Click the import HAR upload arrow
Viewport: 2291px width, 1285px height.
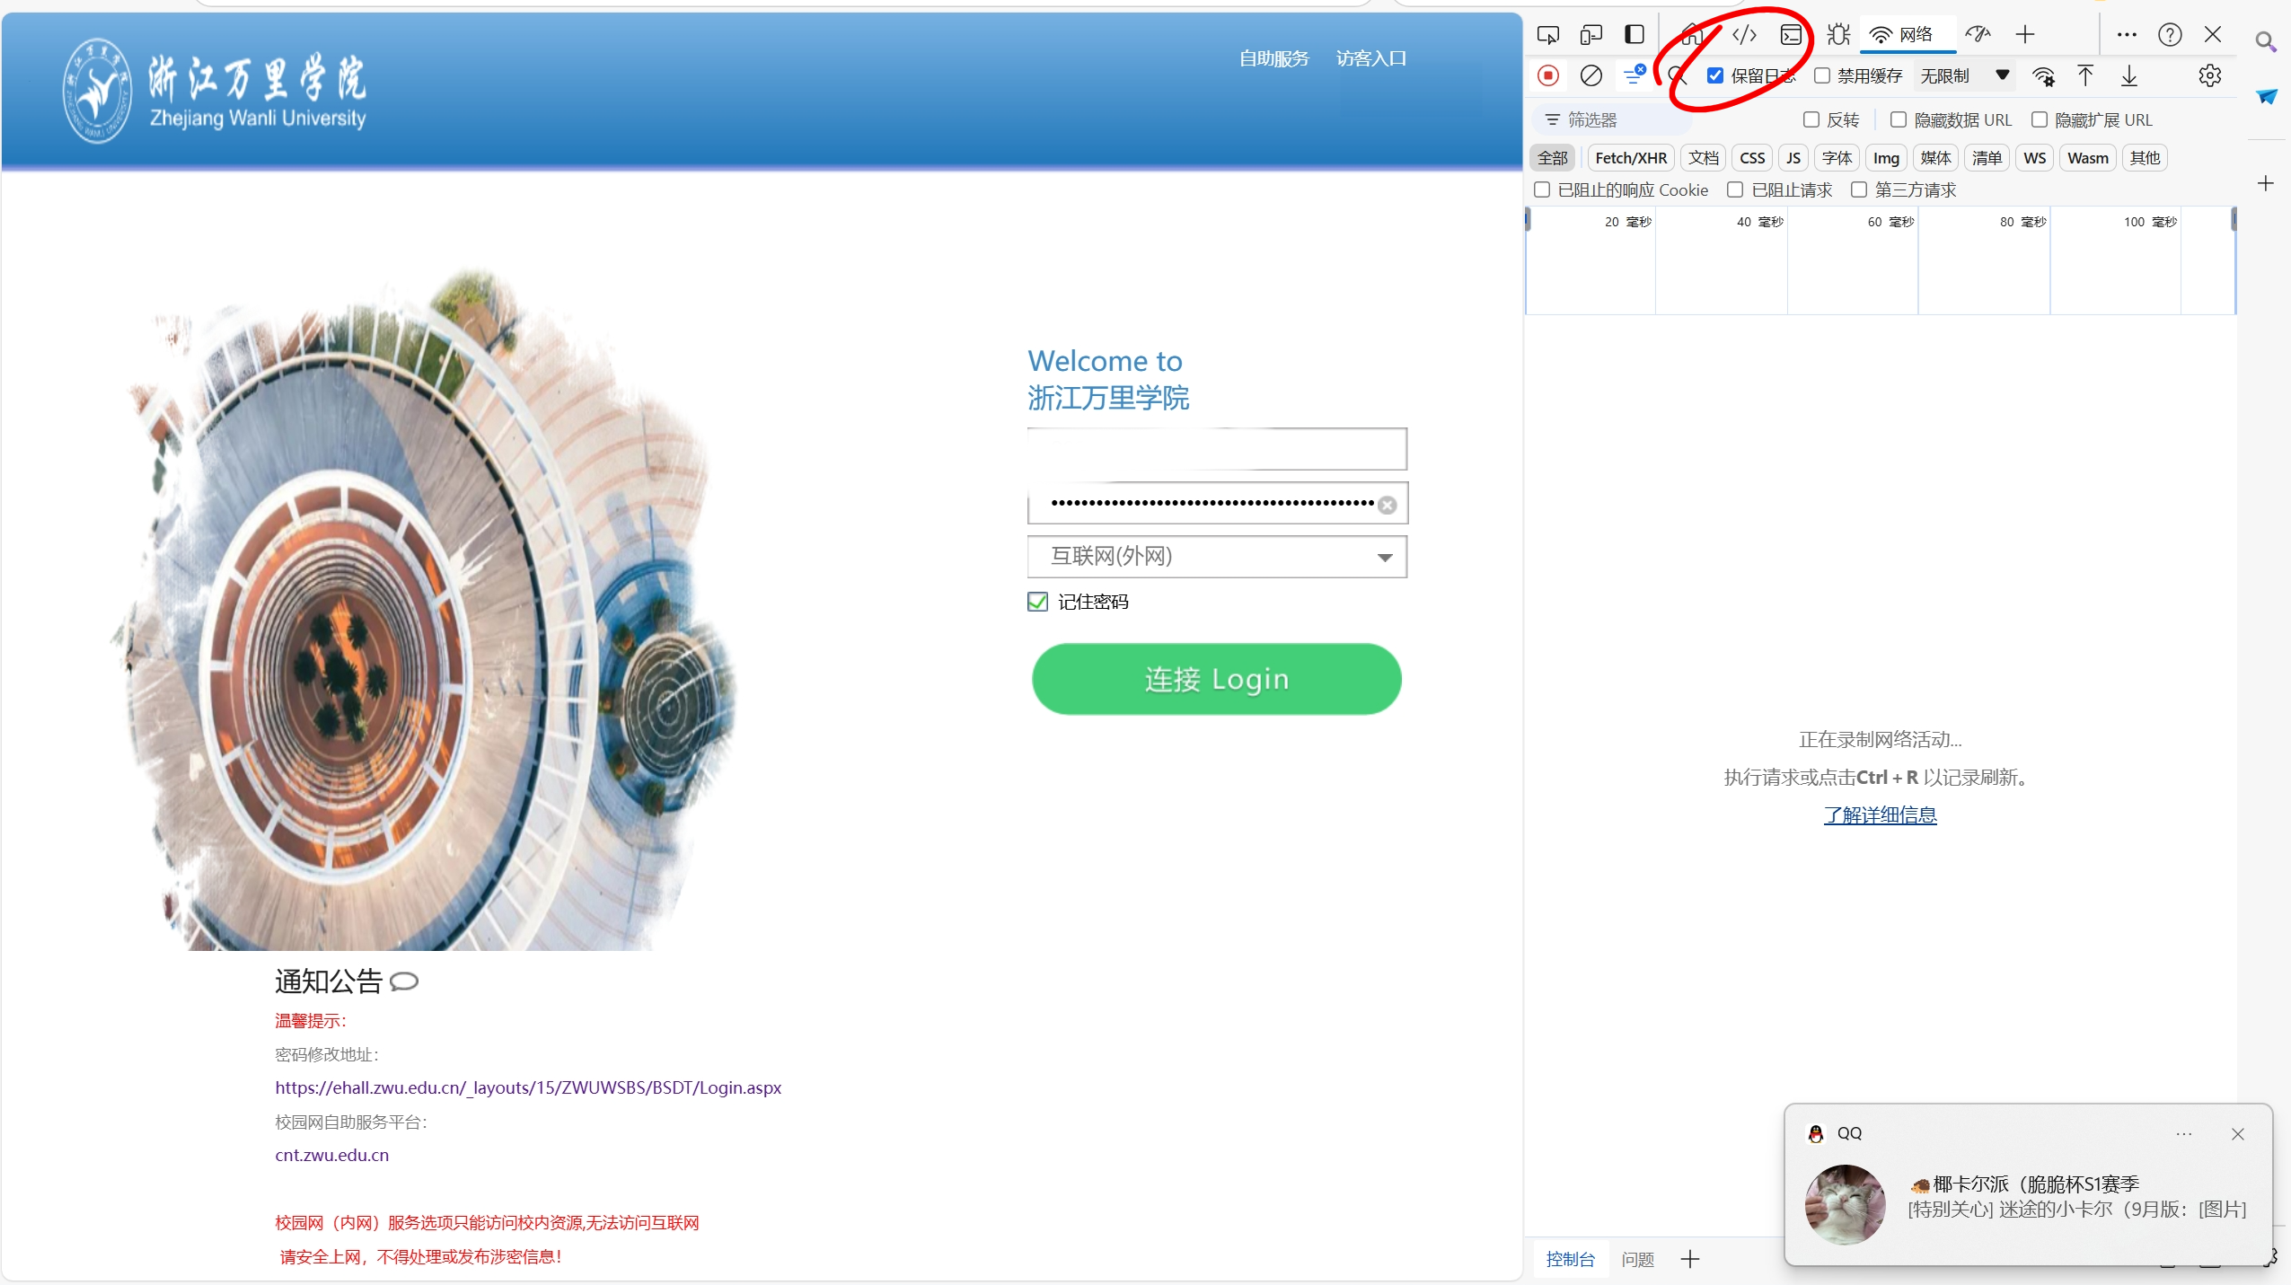pyautogui.click(x=2085, y=75)
